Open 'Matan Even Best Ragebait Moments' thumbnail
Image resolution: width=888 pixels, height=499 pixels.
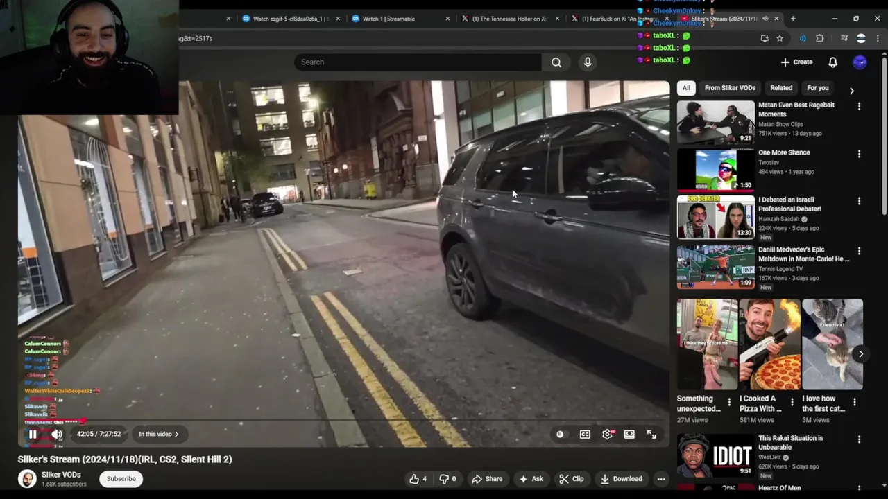[716, 123]
